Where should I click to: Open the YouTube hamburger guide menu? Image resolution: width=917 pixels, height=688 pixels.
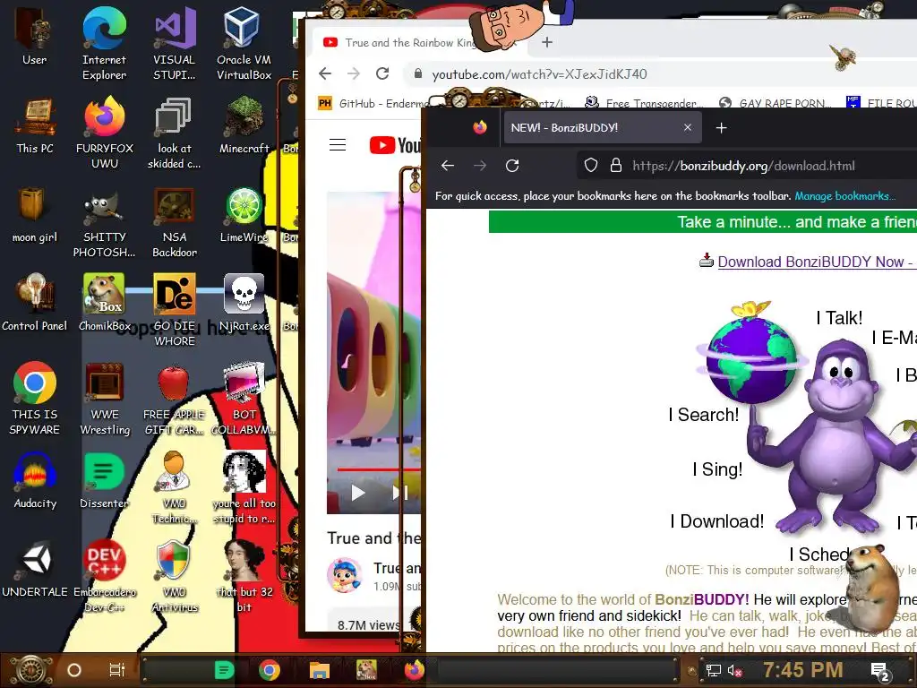pos(338,144)
